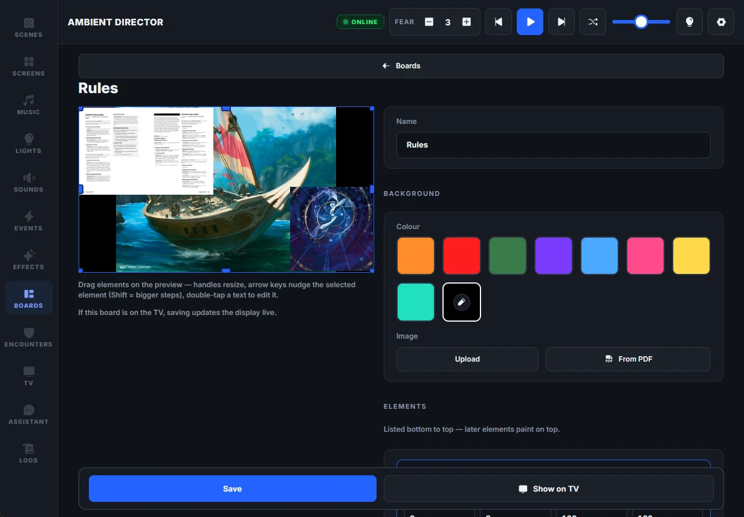Screen dimensions: 744x517
Task: Open Encounters in the sidebar
Action: [x=28, y=337]
